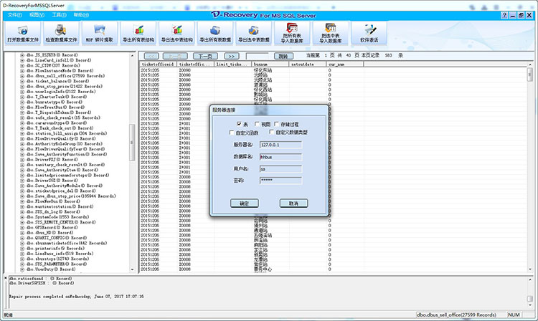Select dbo.LineBase_info tree item

[x=60, y=254]
